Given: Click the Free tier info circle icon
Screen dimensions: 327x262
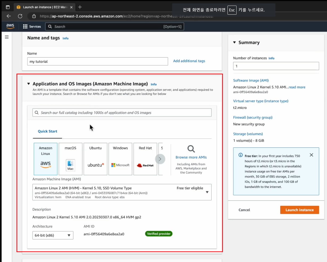Looking at the screenshot, I should tap(241, 155).
